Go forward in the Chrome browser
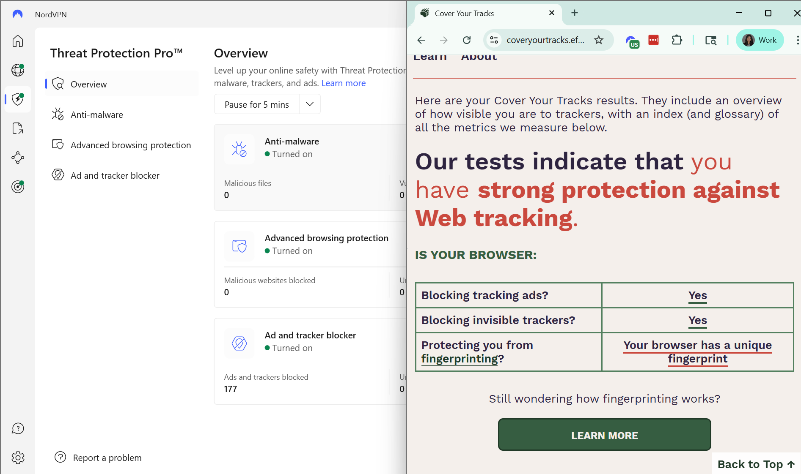Image resolution: width=801 pixels, height=474 pixels. (x=444, y=40)
